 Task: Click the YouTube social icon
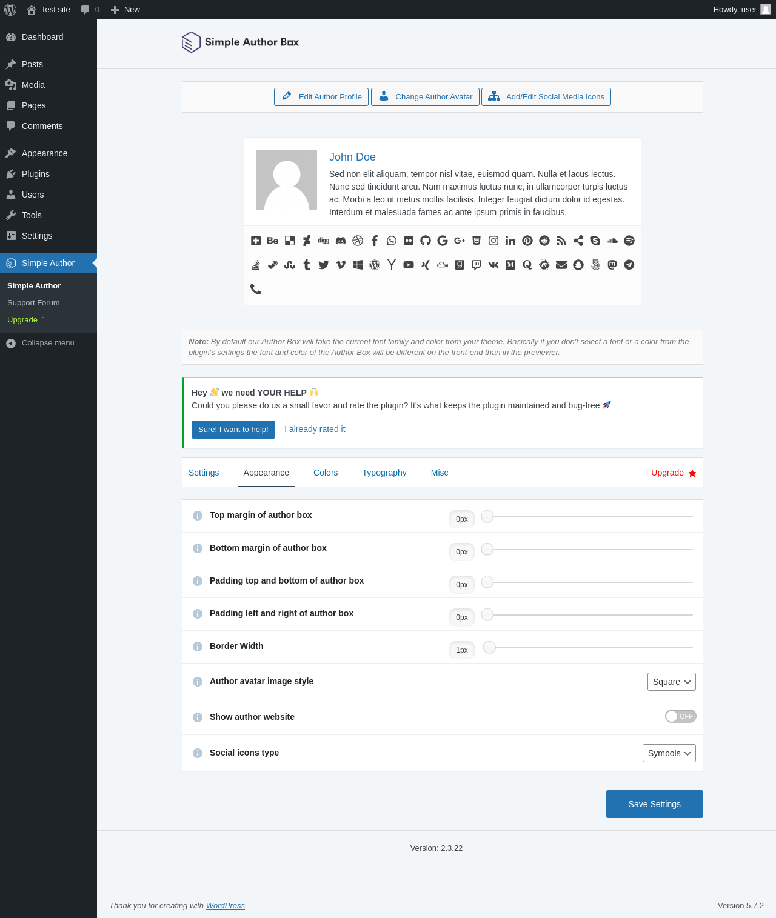[x=409, y=265]
